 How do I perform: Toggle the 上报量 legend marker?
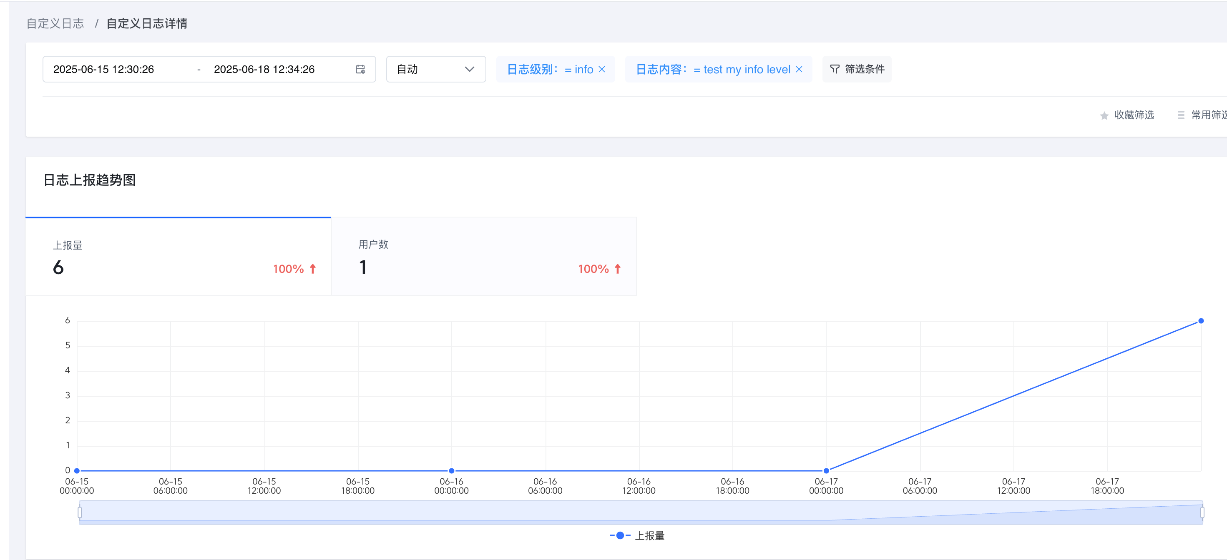(620, 536)
